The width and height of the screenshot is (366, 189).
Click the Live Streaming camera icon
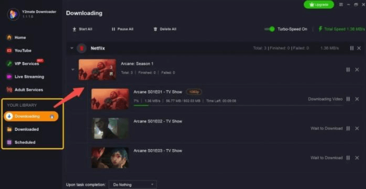(x=9, y=77)
